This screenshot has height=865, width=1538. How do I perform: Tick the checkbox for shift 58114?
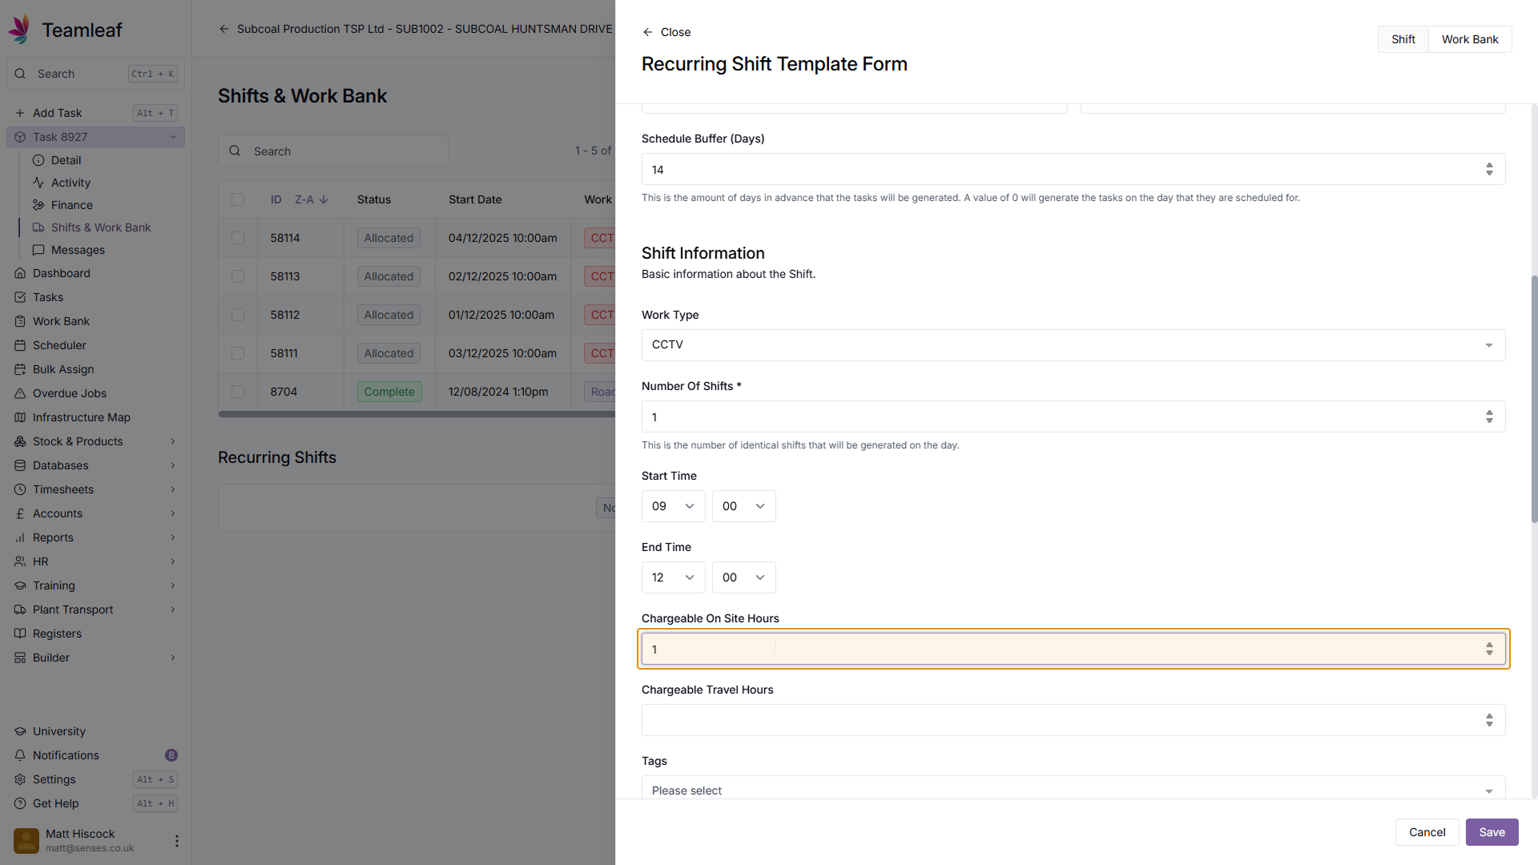click(x=238, y=238)
